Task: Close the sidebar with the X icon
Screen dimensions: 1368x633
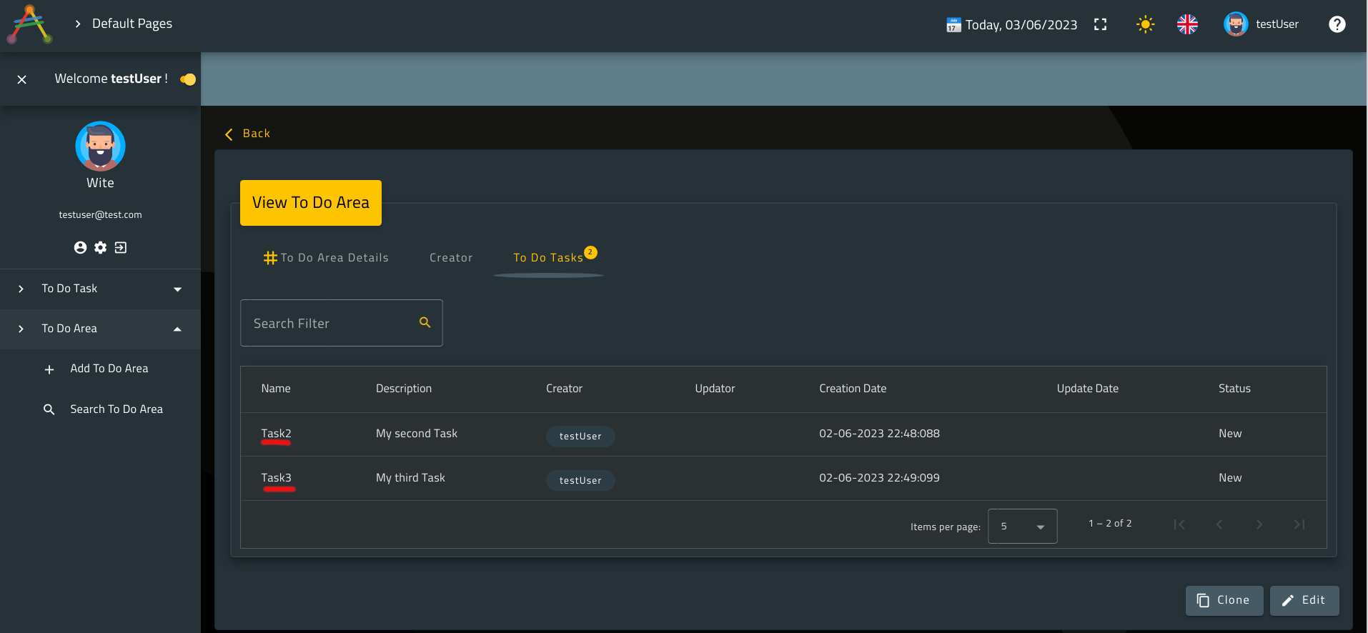Action: tap(22, 79)
